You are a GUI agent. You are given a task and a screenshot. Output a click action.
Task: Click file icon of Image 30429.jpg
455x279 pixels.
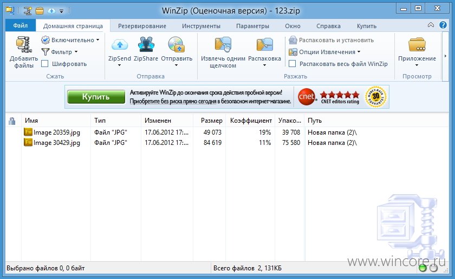click(28, 142)
